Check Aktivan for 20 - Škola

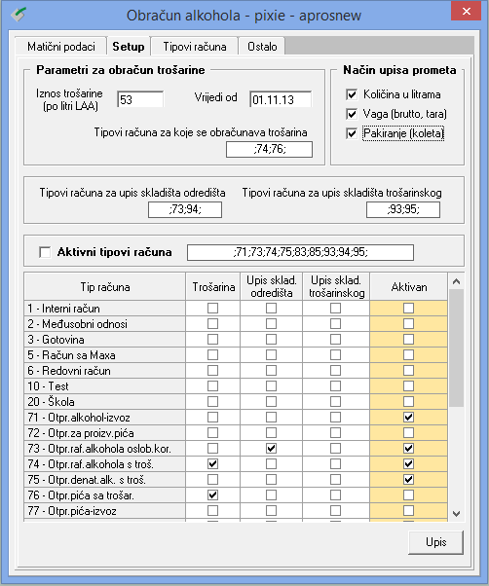pos(408,401)
